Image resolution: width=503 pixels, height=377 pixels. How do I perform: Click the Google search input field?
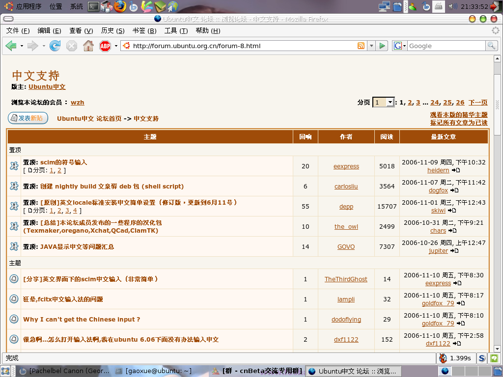(446, 46)
